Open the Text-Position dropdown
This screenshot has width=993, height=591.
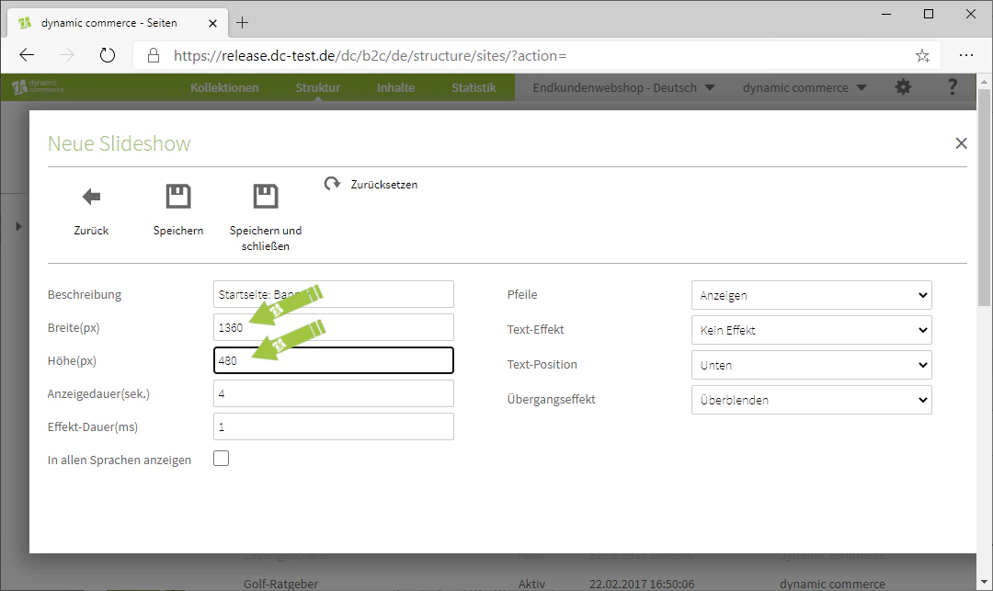(811, 365)
